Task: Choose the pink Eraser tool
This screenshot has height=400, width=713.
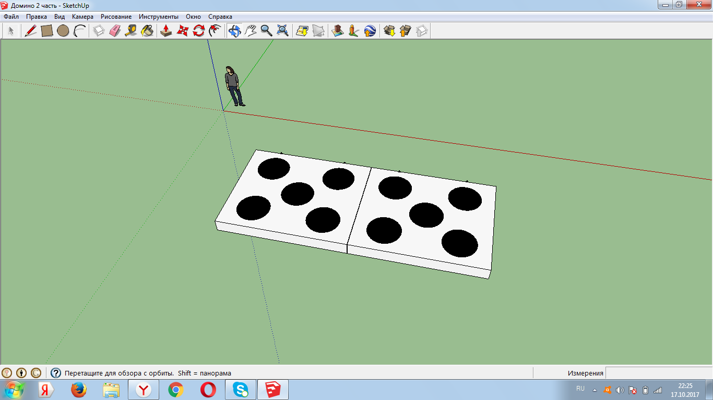Action: (115, 31)
